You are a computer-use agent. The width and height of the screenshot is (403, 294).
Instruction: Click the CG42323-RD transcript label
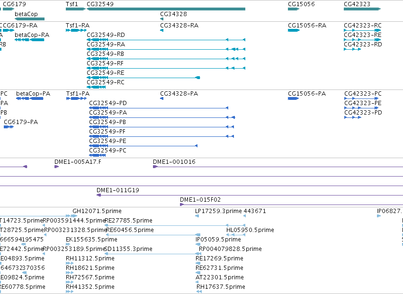tap(363, 45)
